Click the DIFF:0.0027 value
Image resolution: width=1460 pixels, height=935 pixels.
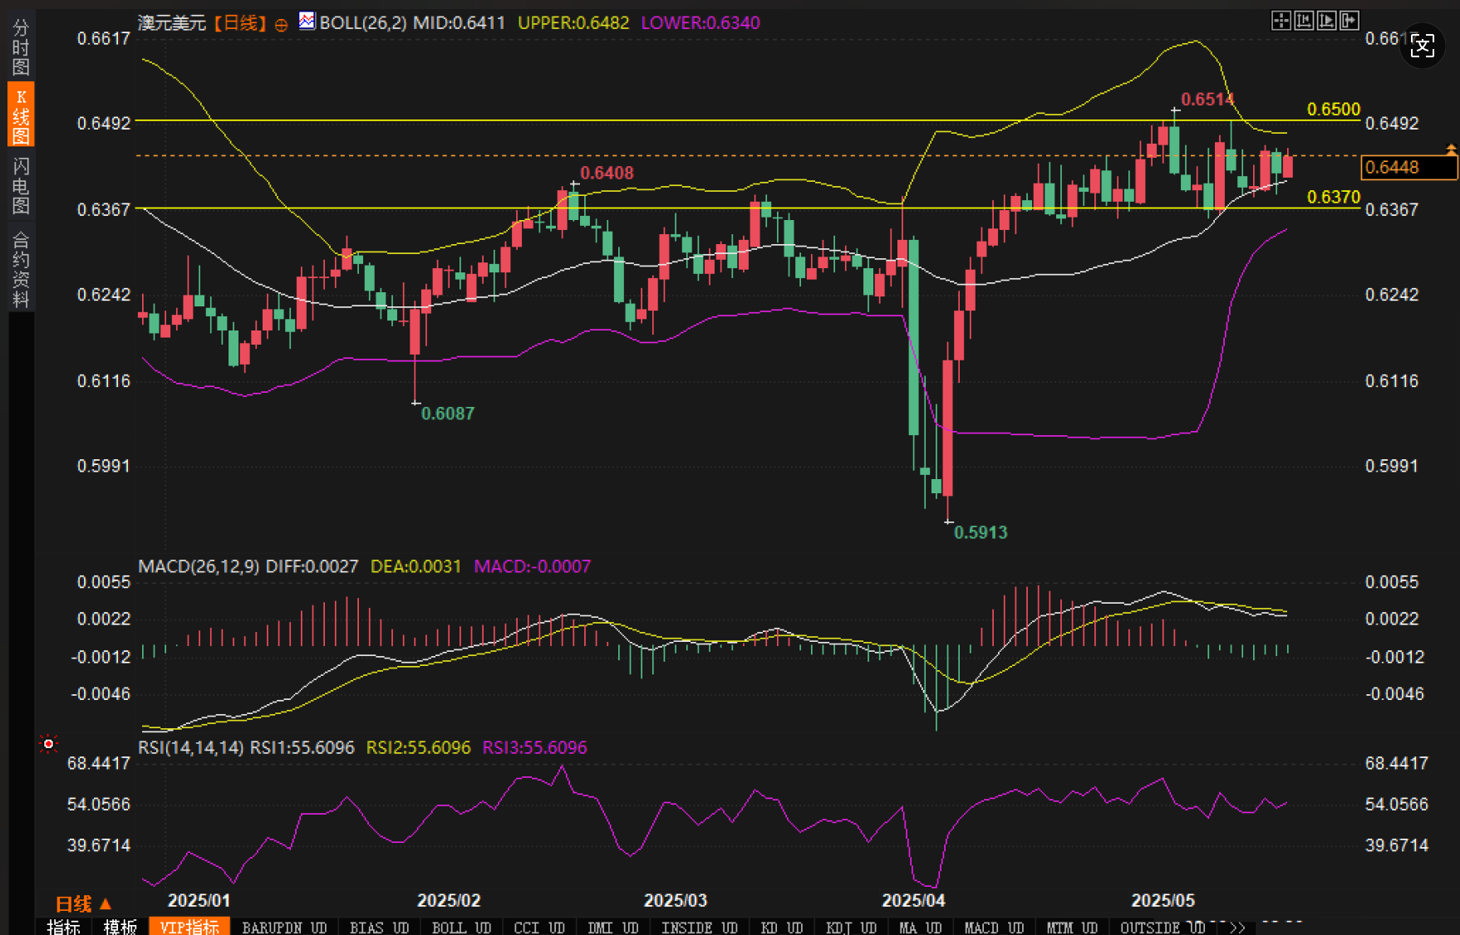click(x=312, y=566)
